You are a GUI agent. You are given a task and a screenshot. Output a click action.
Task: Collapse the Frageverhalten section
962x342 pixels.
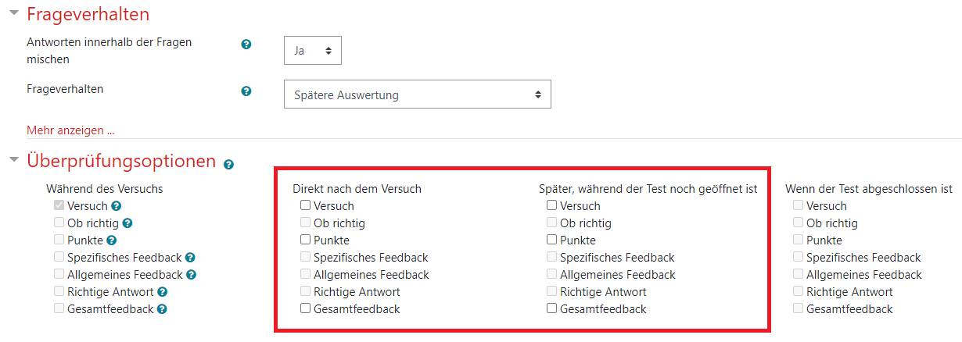[13, 13]
